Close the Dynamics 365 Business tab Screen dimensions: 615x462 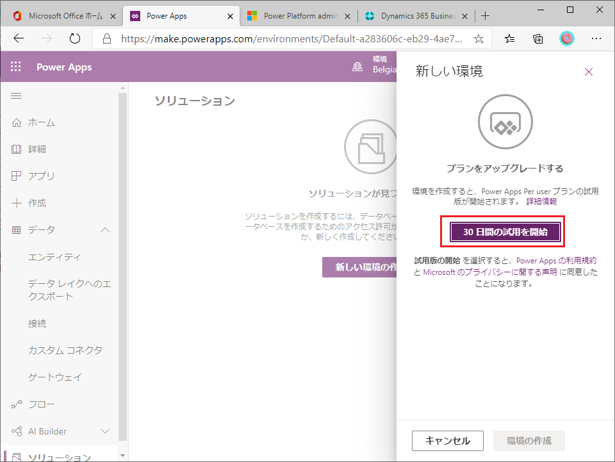[x=465, y=16]
